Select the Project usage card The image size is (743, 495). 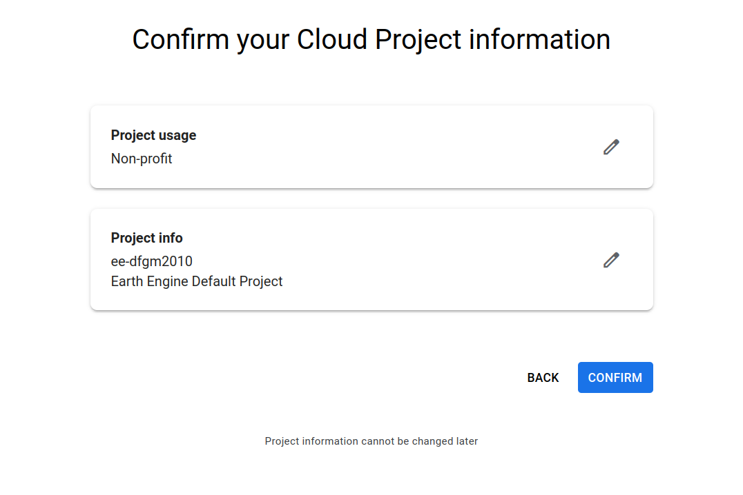click(371, 147)
